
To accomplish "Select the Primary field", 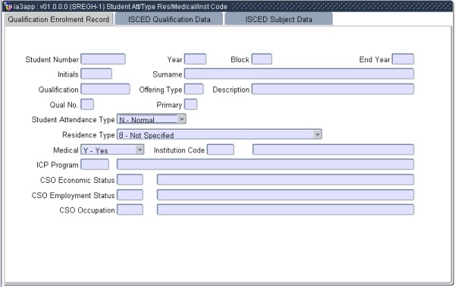I will pos(191,104).
